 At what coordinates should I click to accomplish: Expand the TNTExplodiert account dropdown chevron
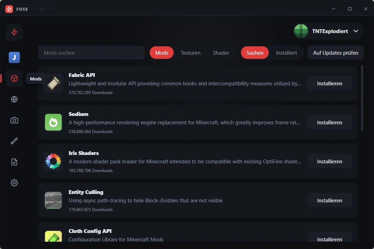point(356,31)
